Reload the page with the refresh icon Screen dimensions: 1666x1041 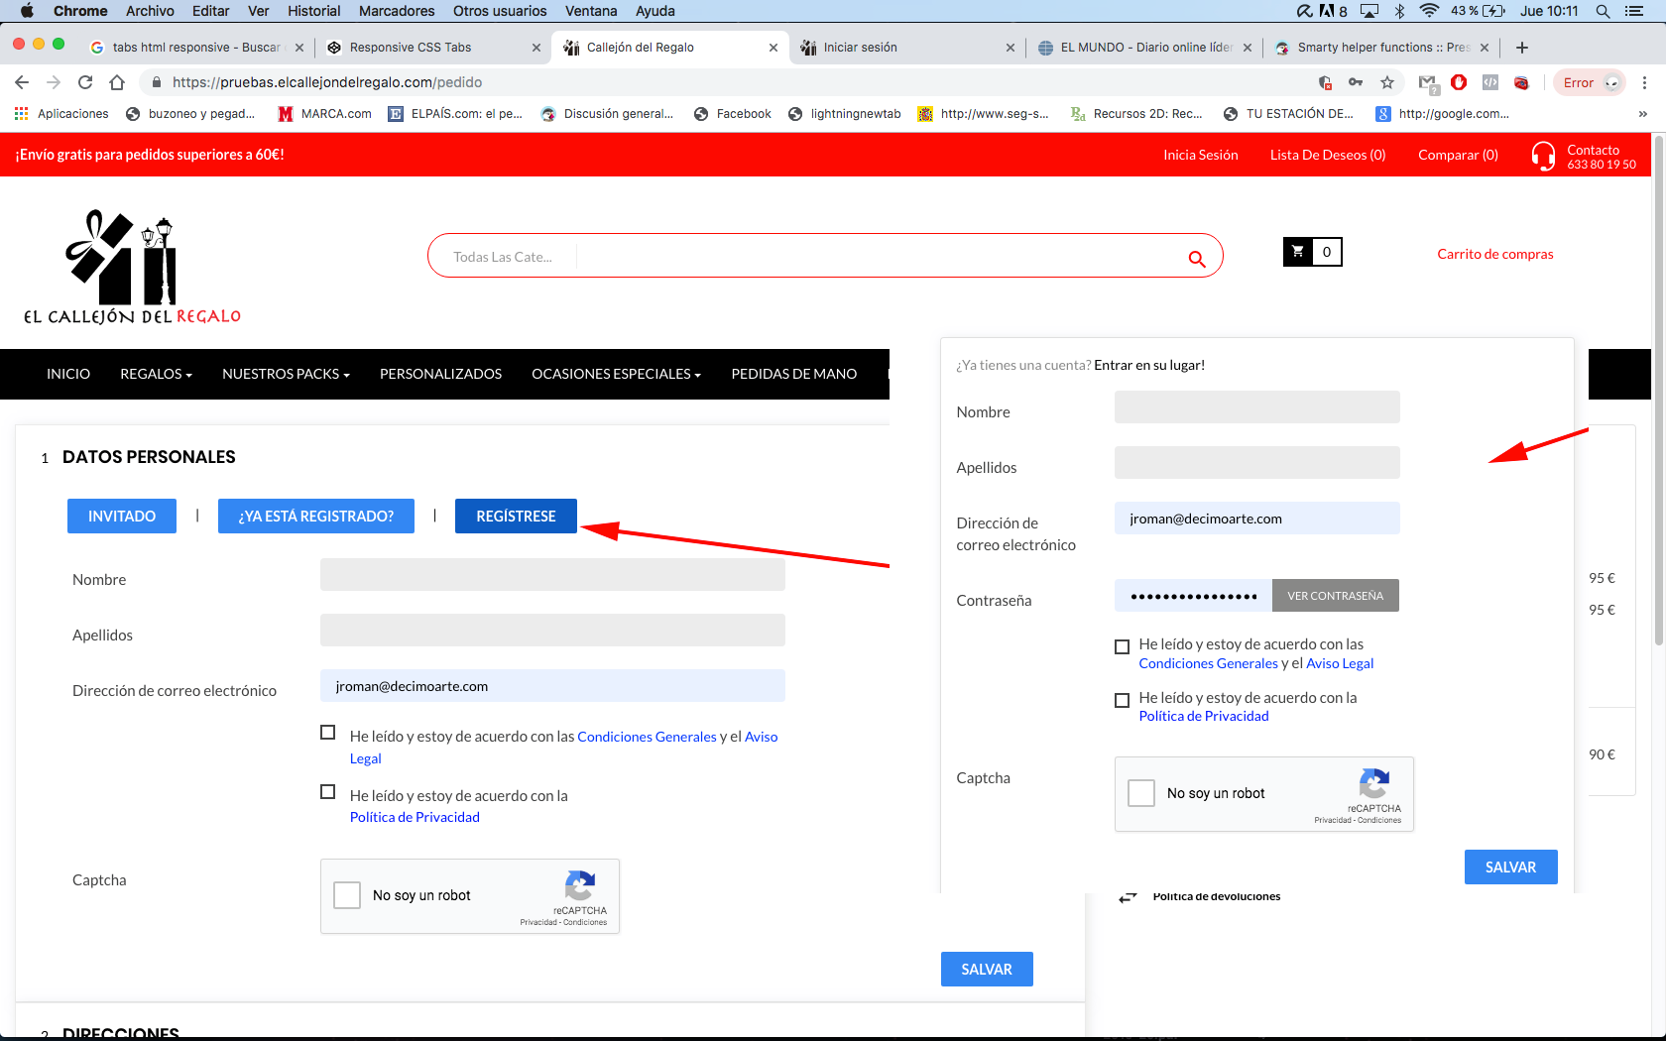click(85, 82)
